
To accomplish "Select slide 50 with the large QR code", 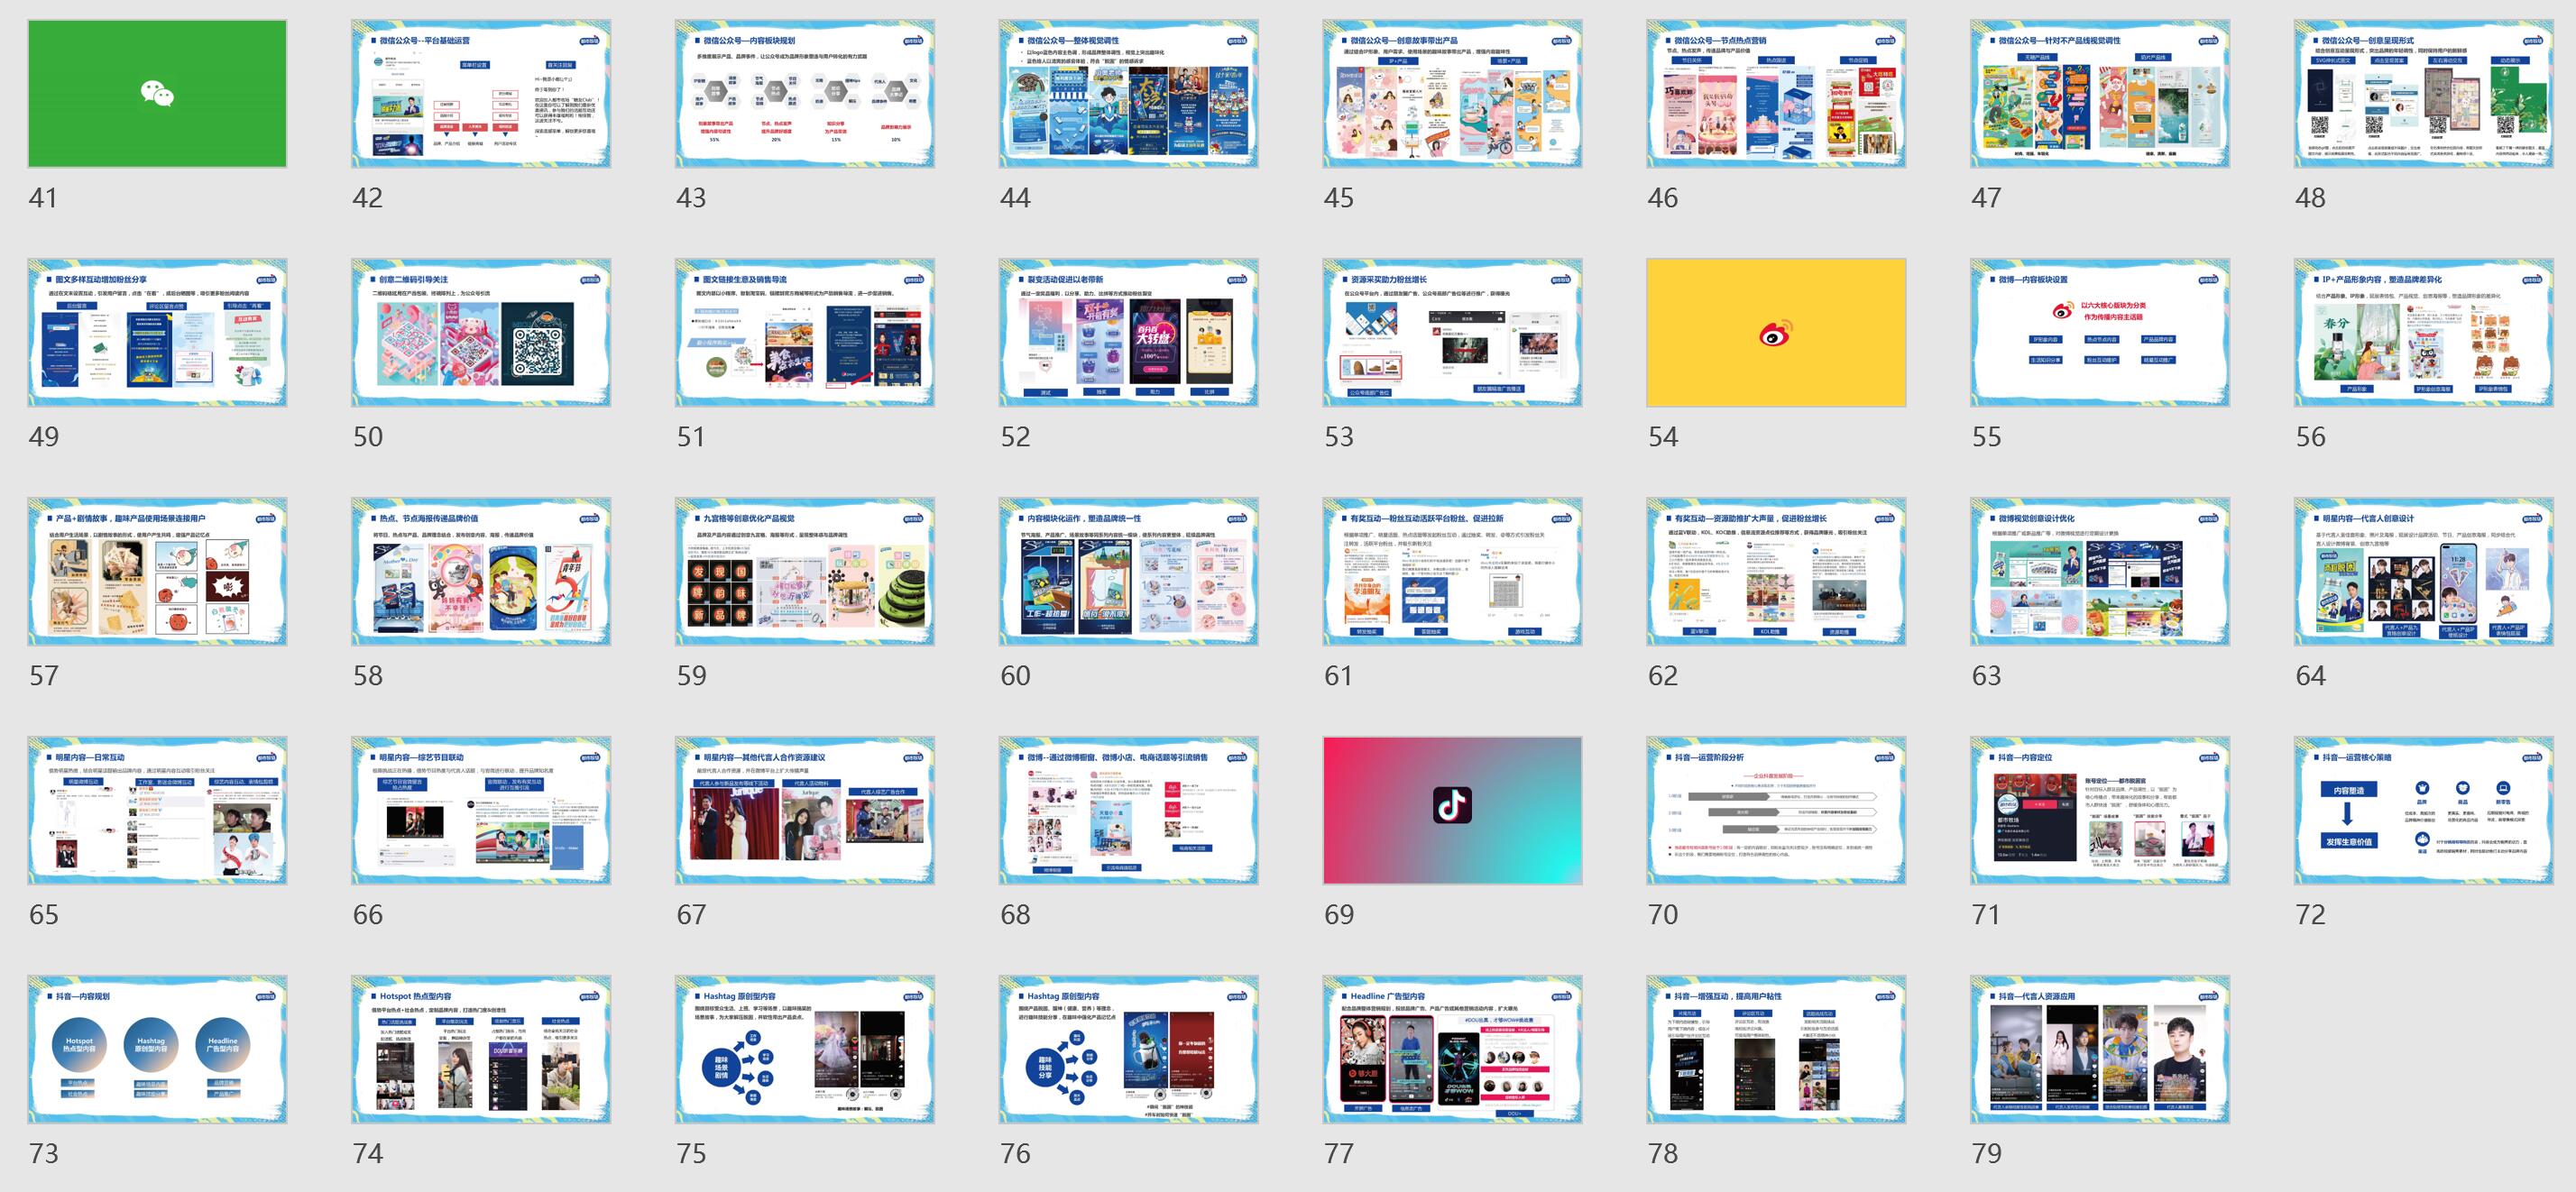I will tap(481, 333).
